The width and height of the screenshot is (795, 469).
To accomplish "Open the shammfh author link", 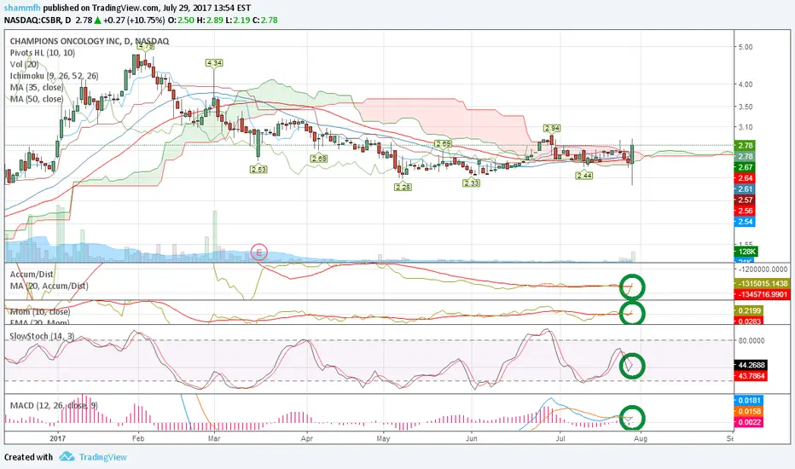I will (22, 9).
